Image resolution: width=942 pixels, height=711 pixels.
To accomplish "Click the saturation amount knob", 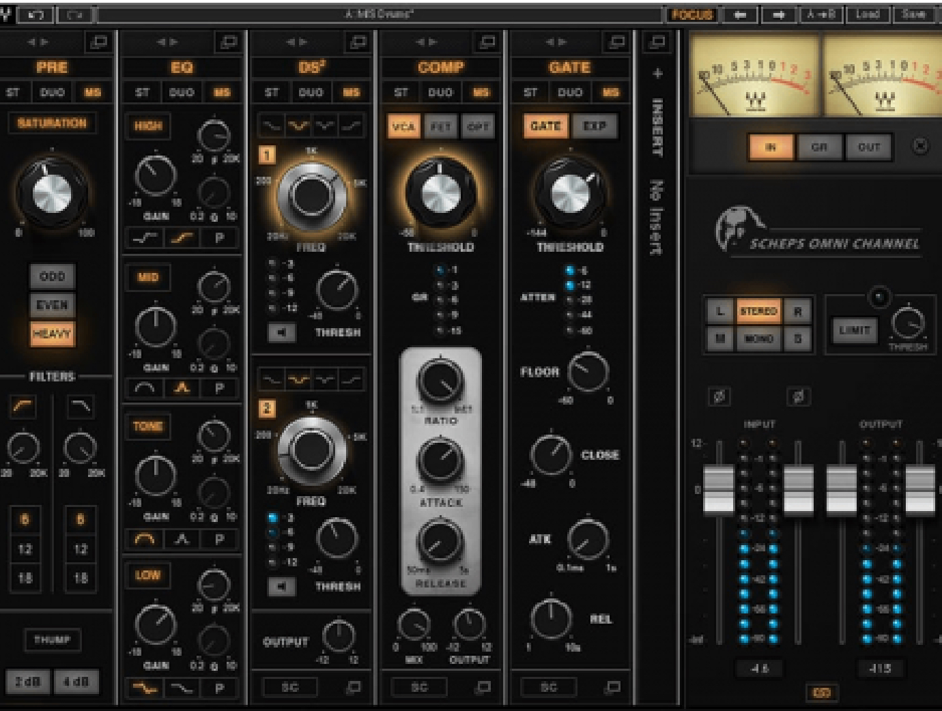I will tap(52, 192).
